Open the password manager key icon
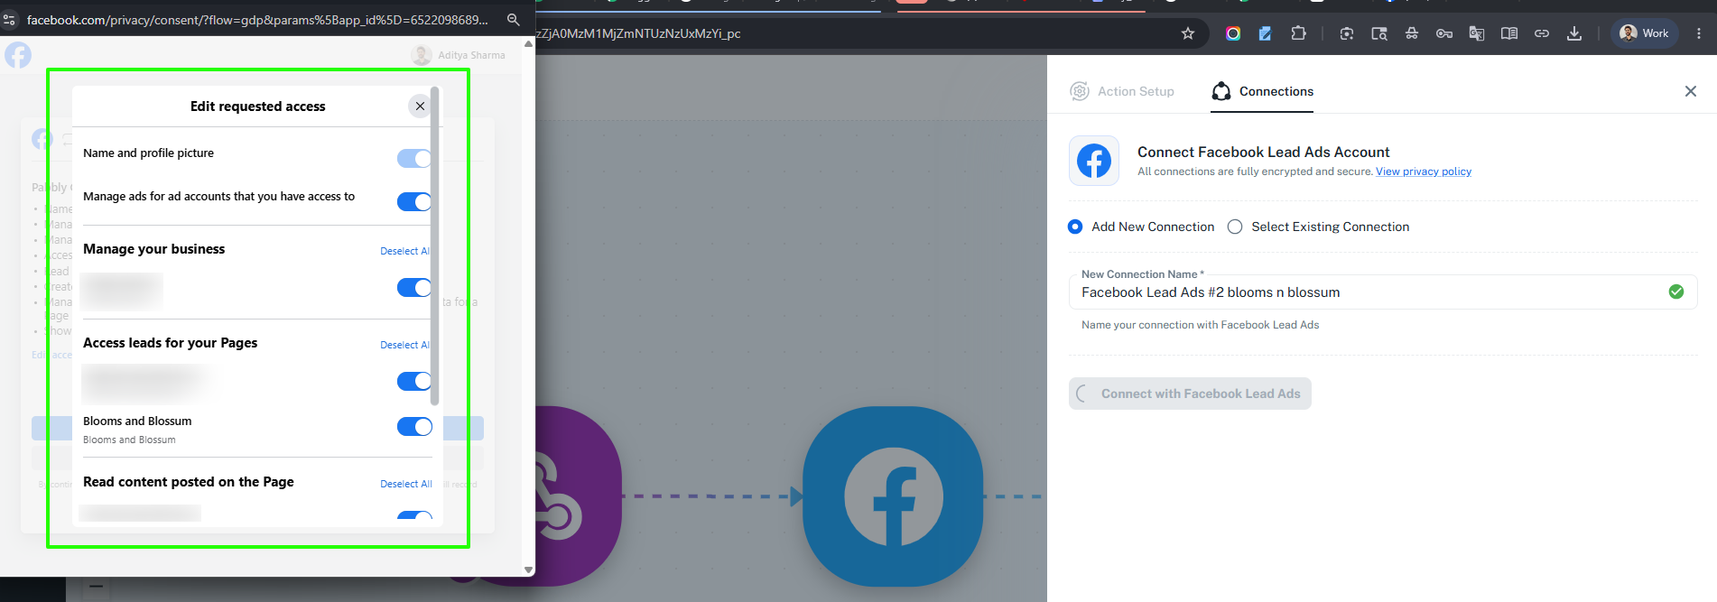The height and width of the screenshot is (602, 1717). point(1444,33)
